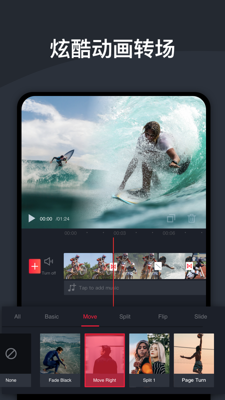This screenshot has width=225, height=400.
Task: Select the Move Right transition thumbnail
Action: pyautogui.click(x=104, y=360)
